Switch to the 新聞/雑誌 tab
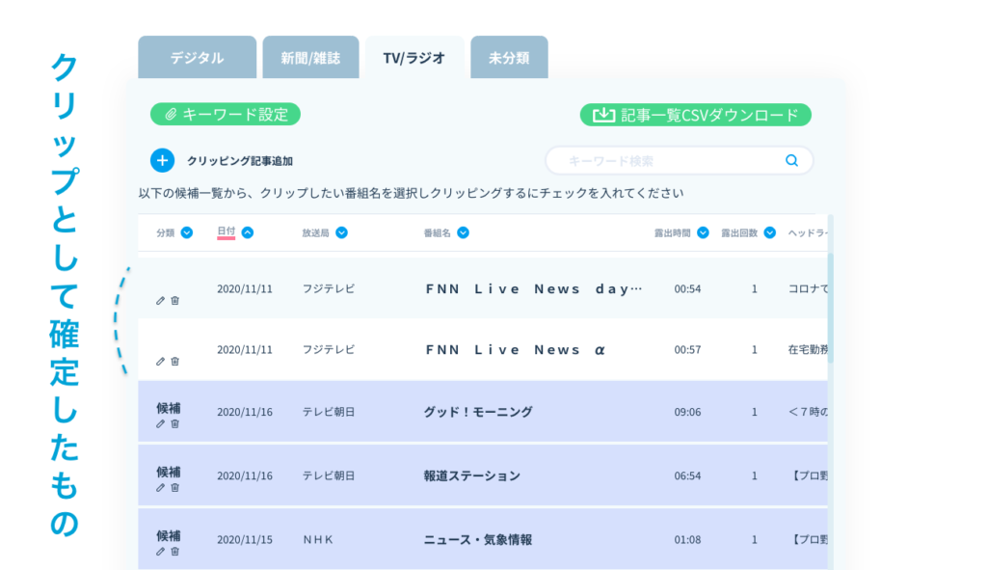 point(310,58)
